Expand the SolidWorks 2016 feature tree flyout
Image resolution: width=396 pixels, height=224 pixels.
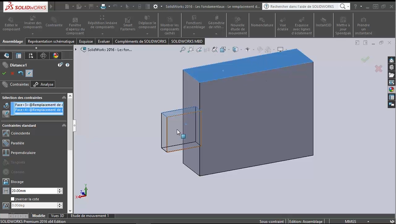click(77, 50)
